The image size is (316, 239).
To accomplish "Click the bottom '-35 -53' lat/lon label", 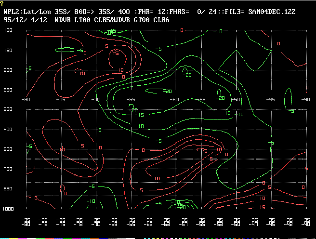I will (218, 222).
